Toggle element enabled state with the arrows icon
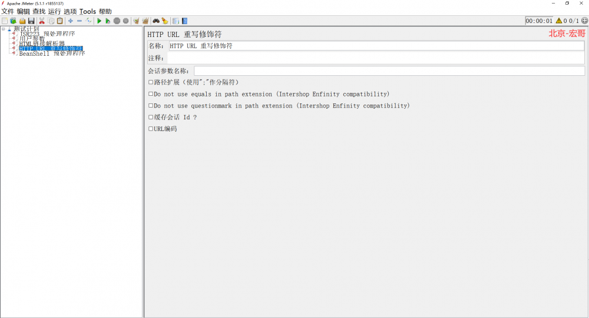589x318 pixels. tap(89, 21)
